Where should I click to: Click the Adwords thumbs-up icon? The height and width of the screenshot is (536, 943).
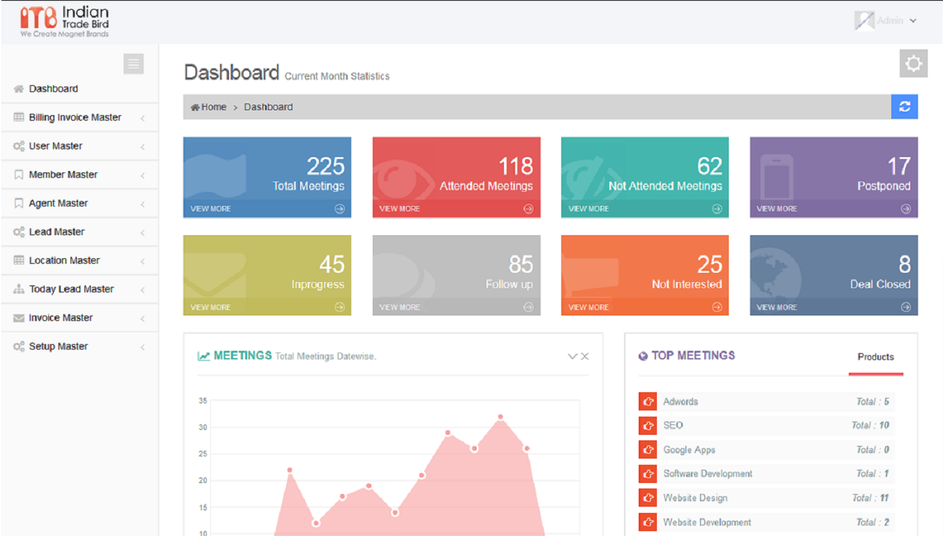pyautogui.click(x=648, y=401)
